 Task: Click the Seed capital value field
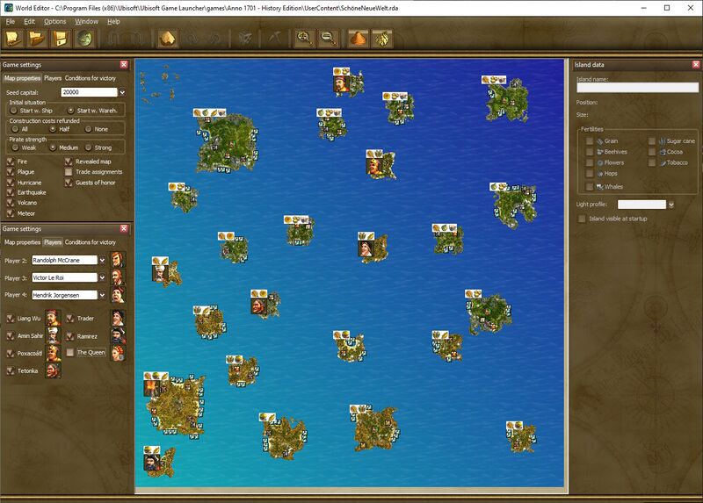click(89, 92)
